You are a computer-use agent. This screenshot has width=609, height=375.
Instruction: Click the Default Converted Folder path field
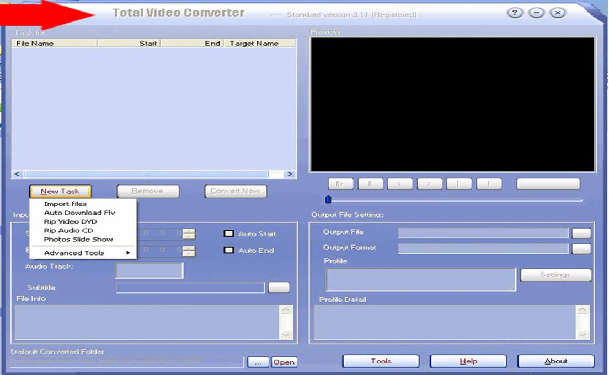(x=127, y=361)
